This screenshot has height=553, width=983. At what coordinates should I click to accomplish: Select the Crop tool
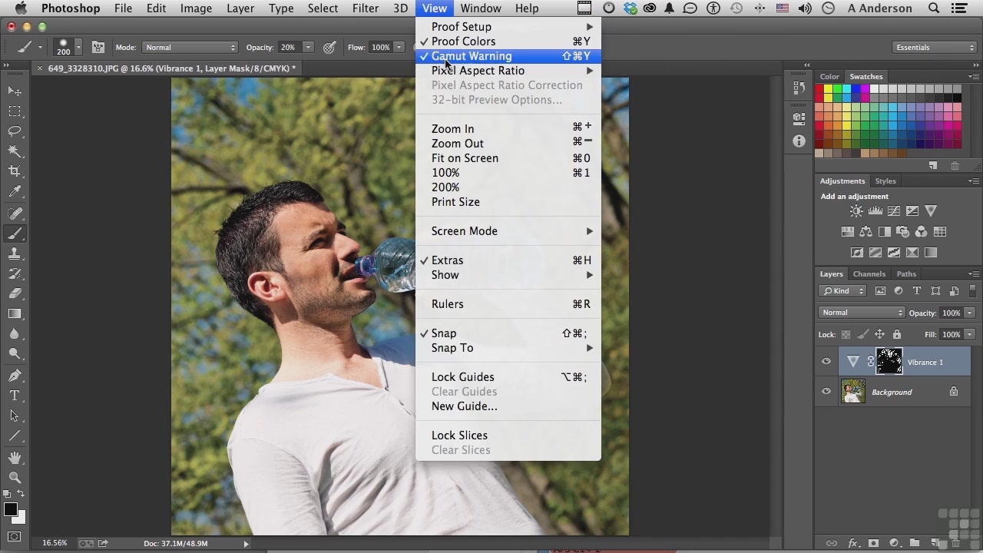click(x=15, y=171)
